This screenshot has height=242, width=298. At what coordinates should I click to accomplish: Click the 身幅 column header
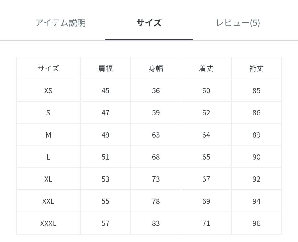(x=156, y=68)
